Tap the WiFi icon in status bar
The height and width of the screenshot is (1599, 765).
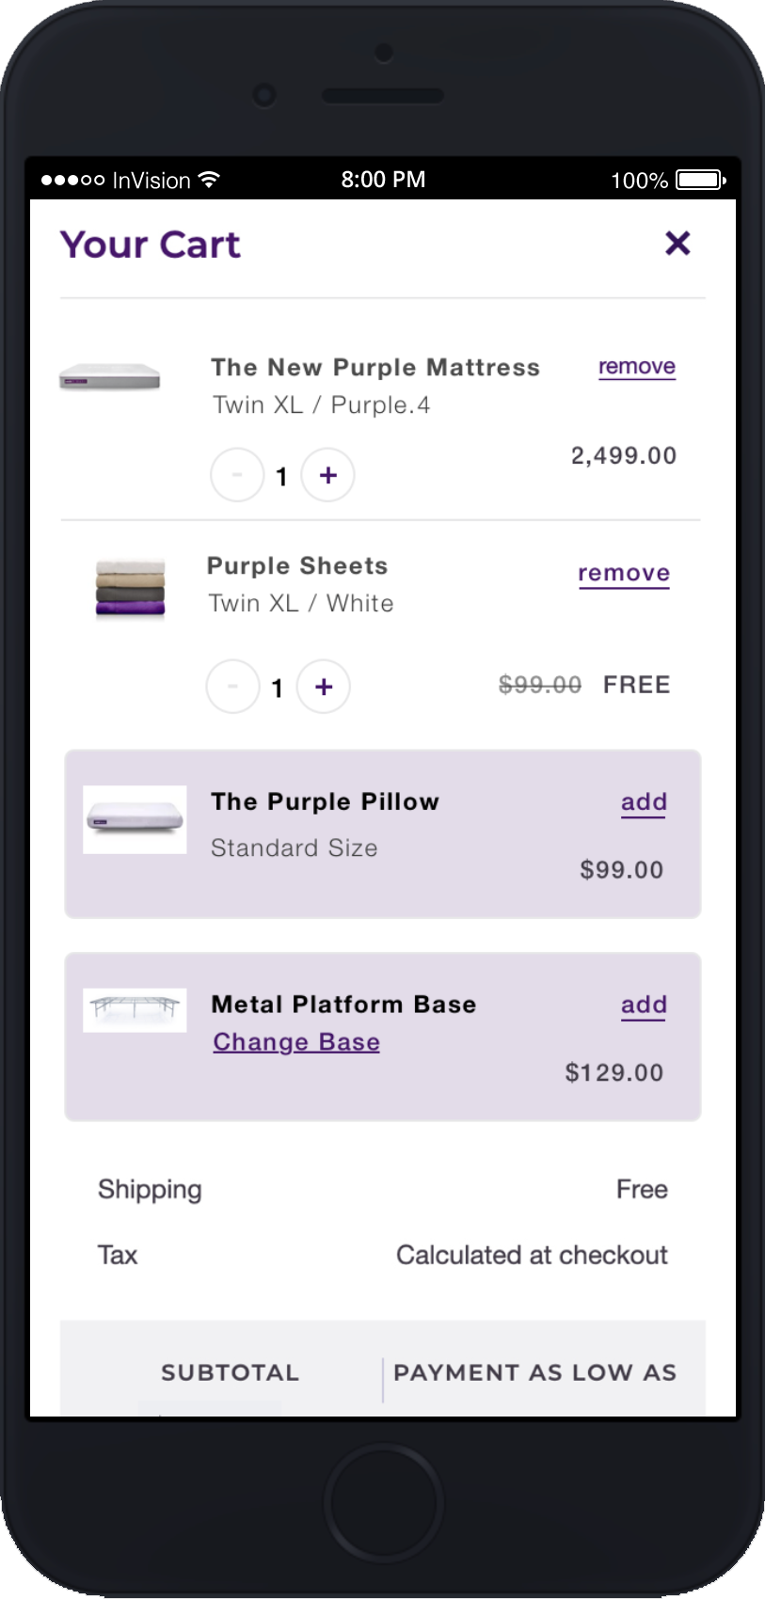pyautogui.click(x=210, y=180)
